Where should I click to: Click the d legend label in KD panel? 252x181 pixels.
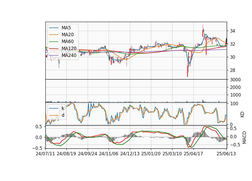(63, 115)
